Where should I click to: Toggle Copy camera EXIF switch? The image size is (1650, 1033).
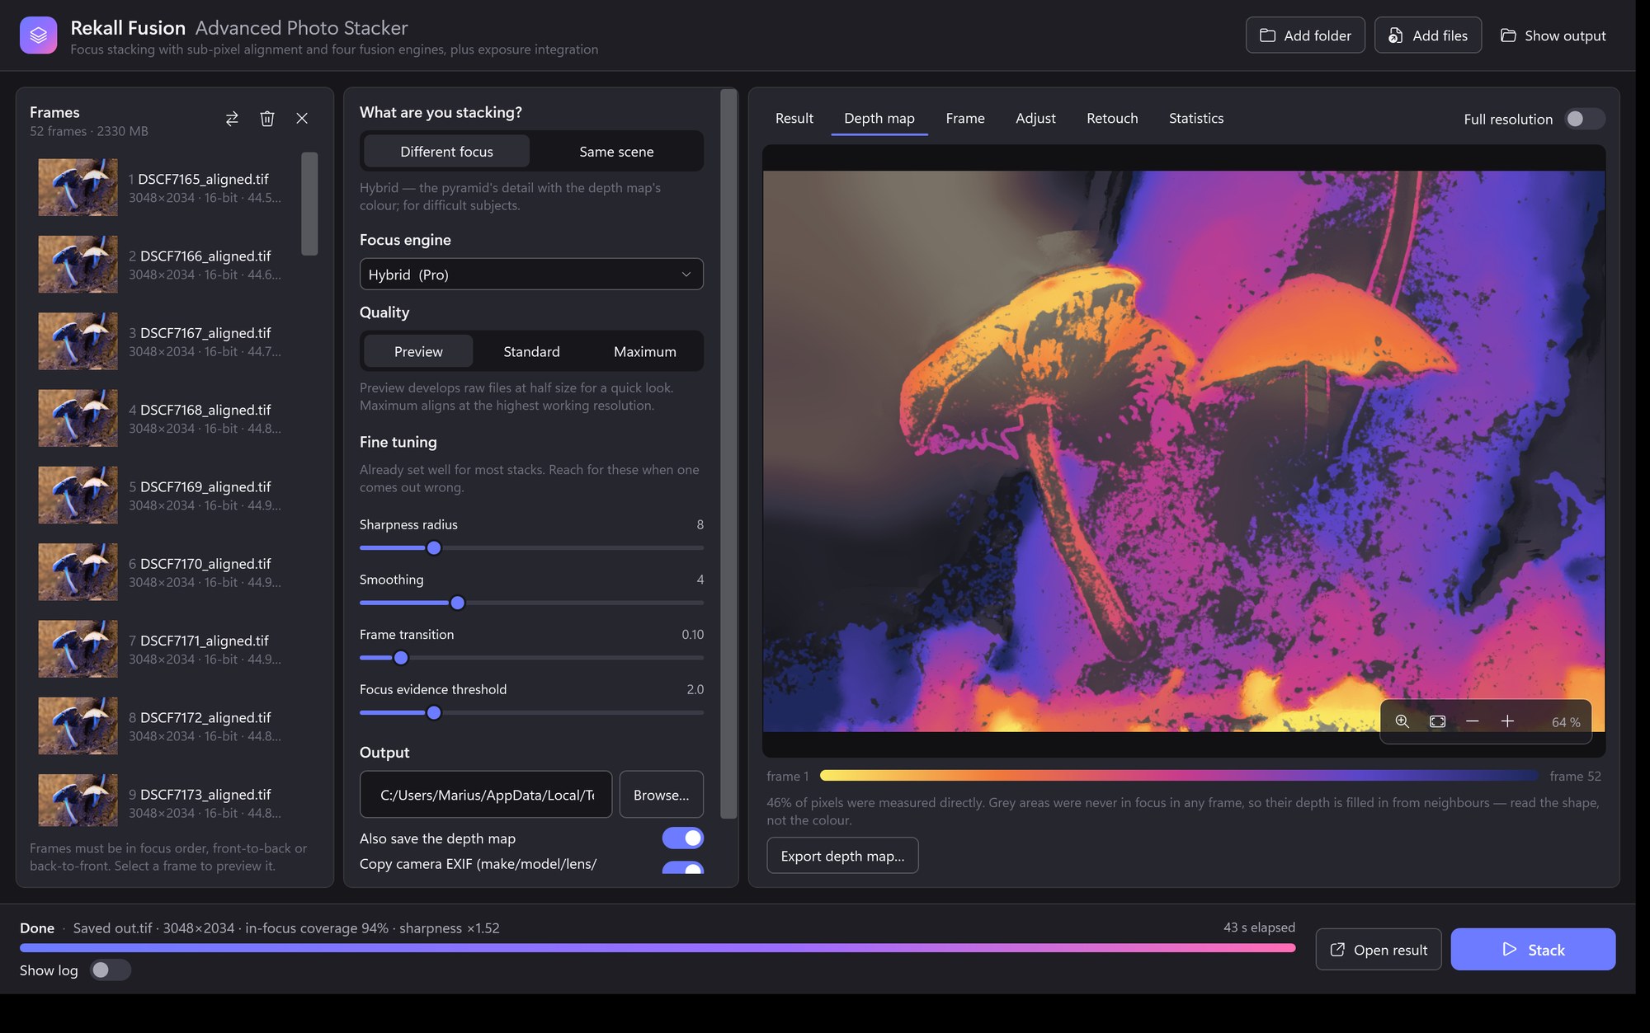click(683, 867)
